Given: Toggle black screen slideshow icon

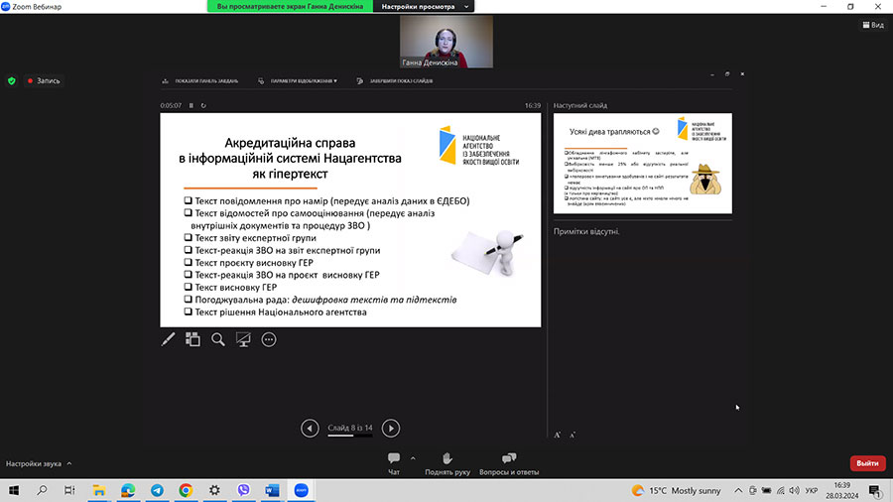Looking at the screenshot, I should tap(243, 339).
